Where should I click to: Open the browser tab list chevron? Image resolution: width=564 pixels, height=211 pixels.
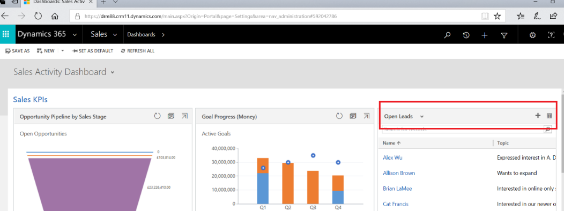[x=115, y=2]
